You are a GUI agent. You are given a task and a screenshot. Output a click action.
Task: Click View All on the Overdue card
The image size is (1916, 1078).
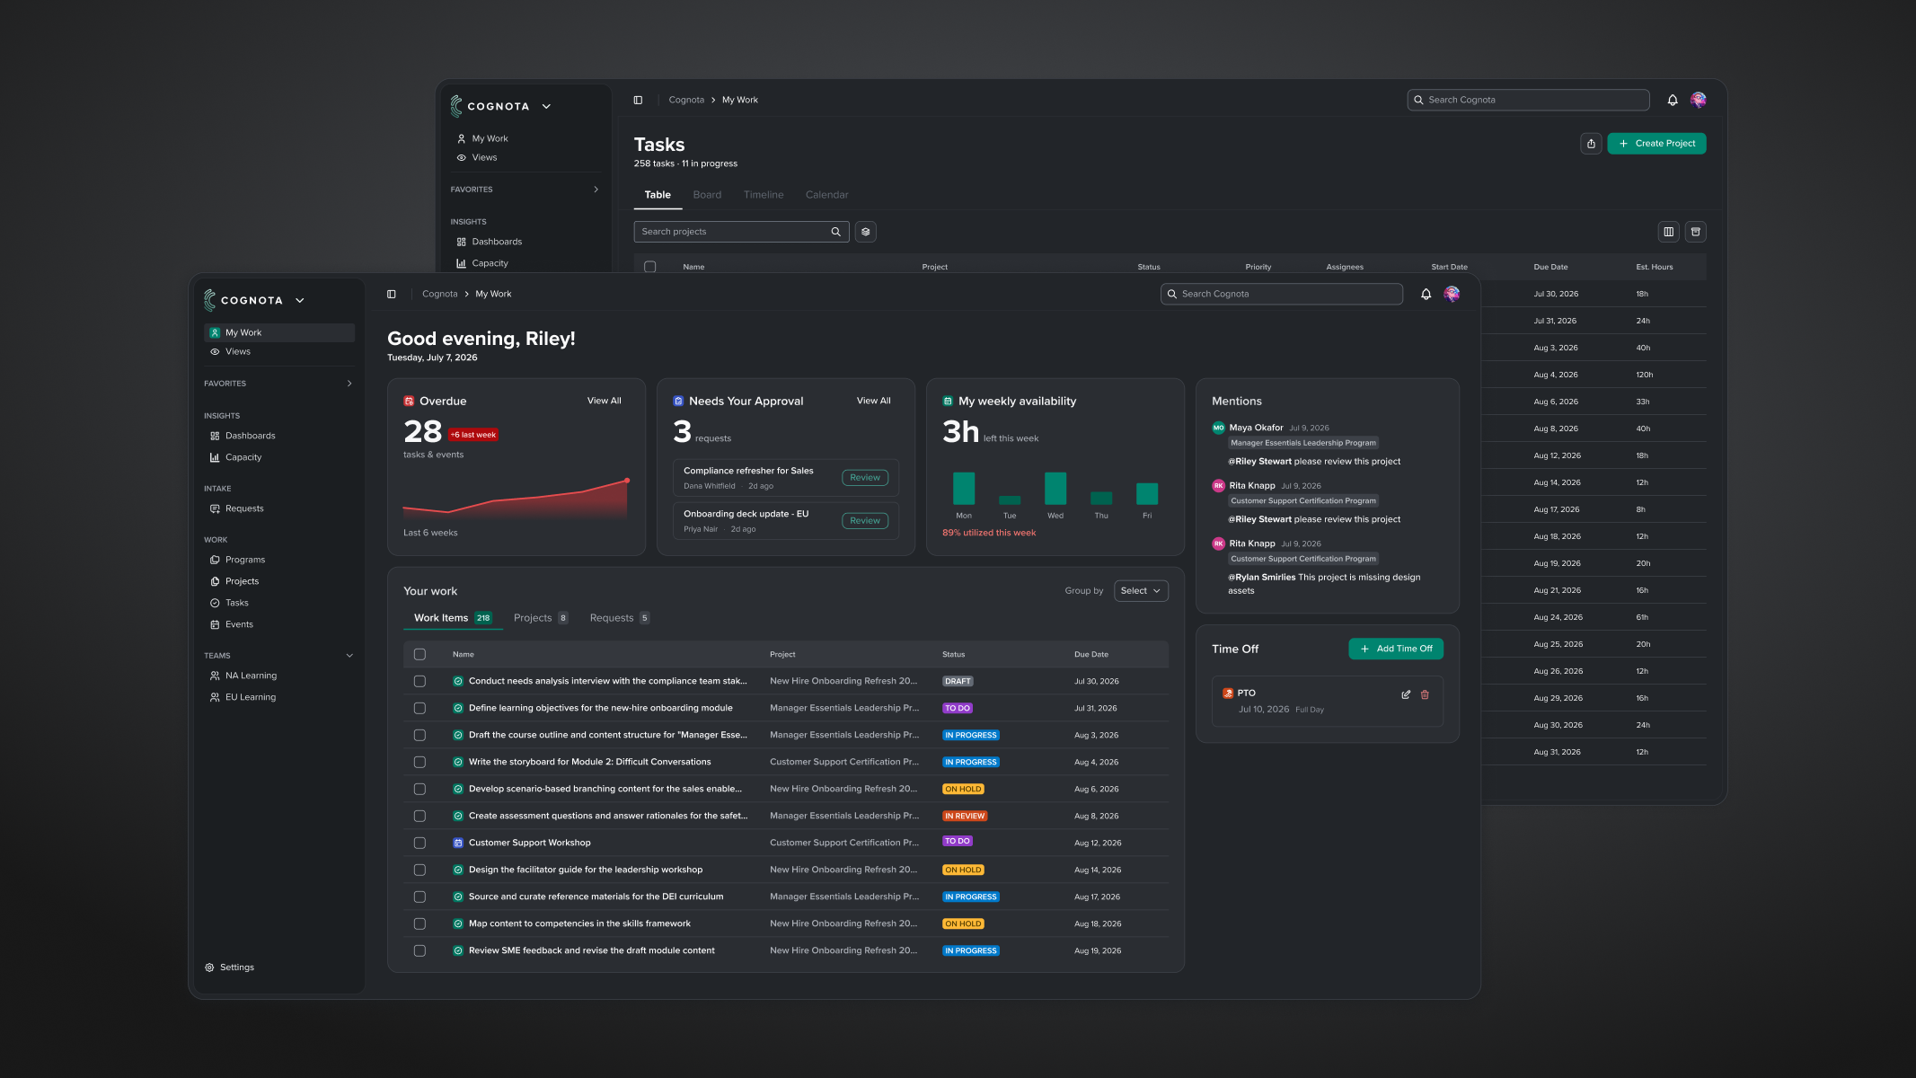605,401
